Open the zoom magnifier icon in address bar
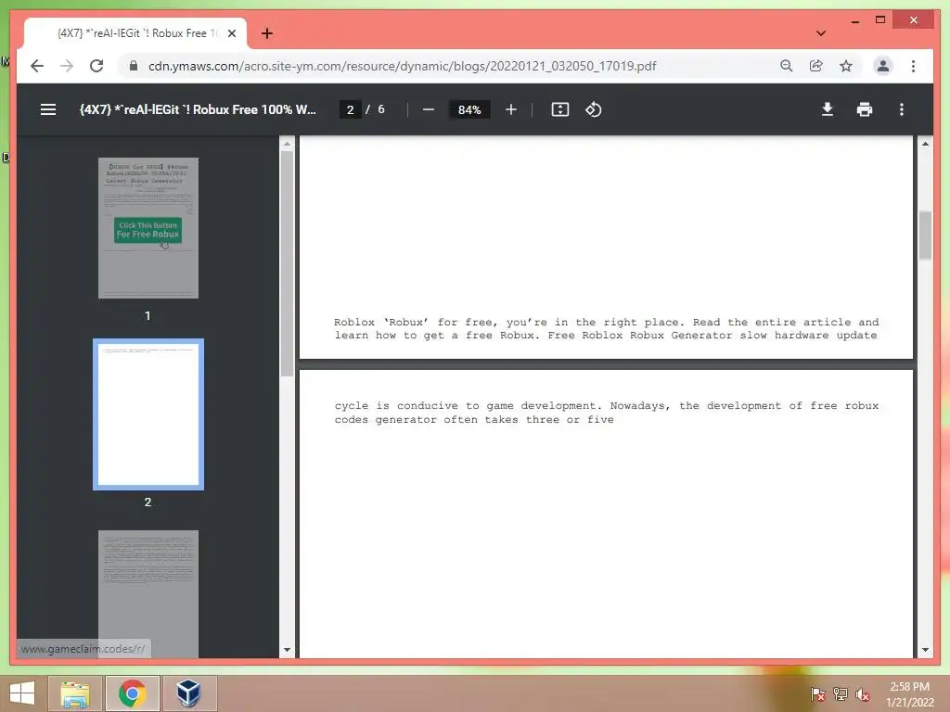Image resolution: width=950 pixels, height=712 pixels. pos(787,66)
